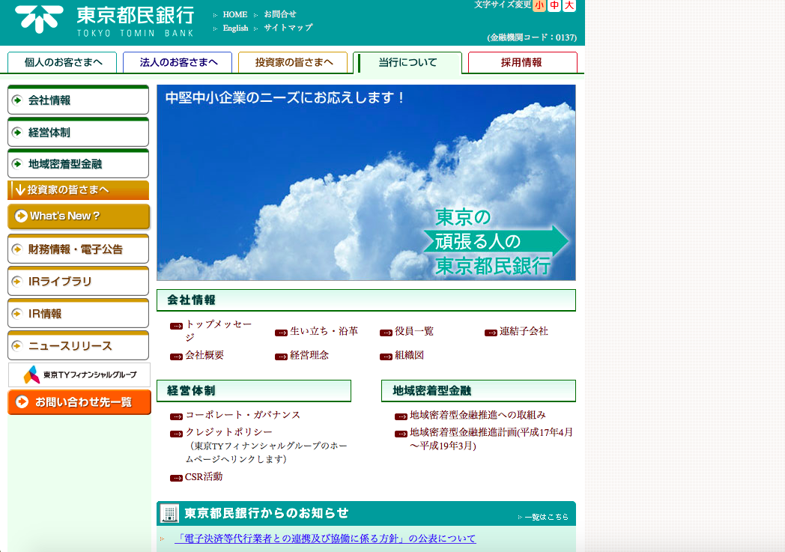This screenshot has width=785, height=552.
Task: Switch to the 個人のお客さまへ tab
Action: point(63,63)
